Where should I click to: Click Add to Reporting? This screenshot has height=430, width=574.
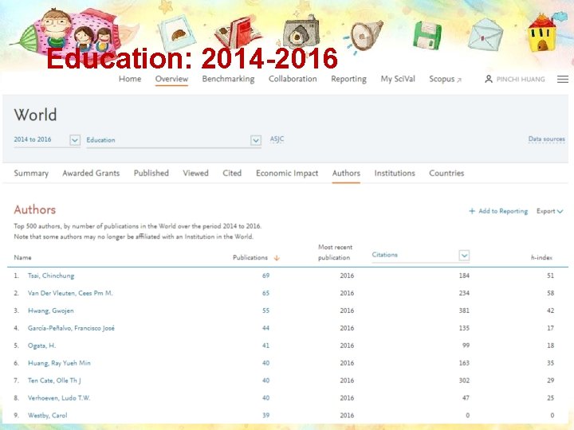tap(503, 211)
